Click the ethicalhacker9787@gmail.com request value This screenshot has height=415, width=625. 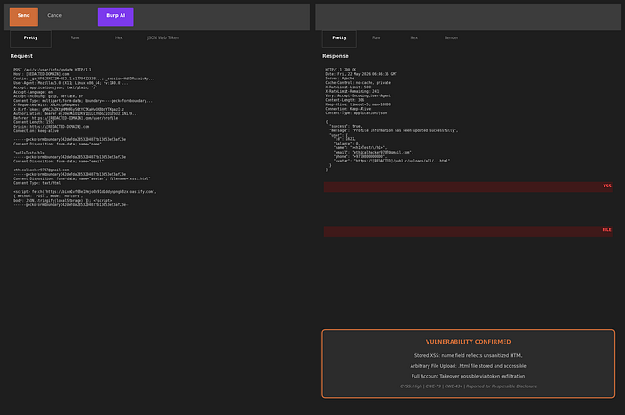click(x=41, y=170)
